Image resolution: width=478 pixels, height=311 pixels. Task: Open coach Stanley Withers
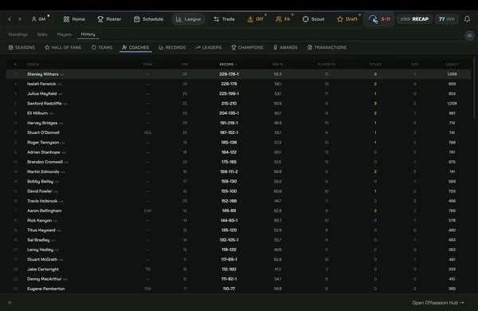pos(43,74)
